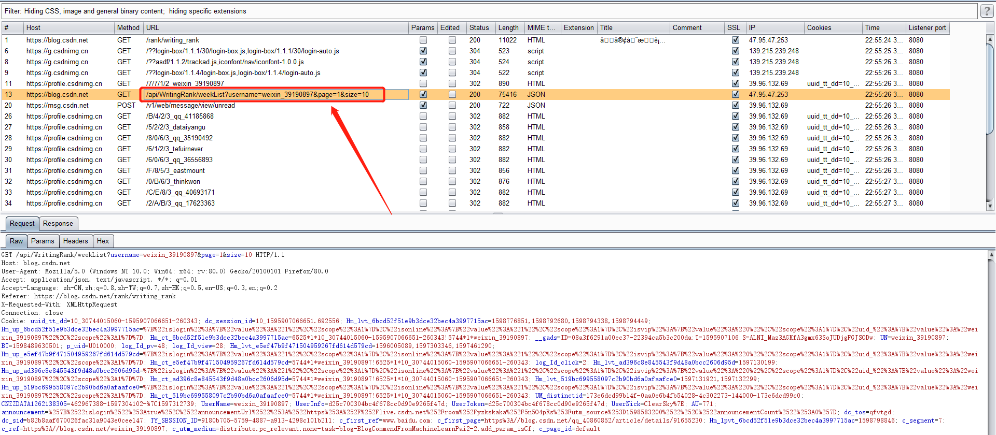
Task: Sort by the Time column header
Action: (883, 27)
